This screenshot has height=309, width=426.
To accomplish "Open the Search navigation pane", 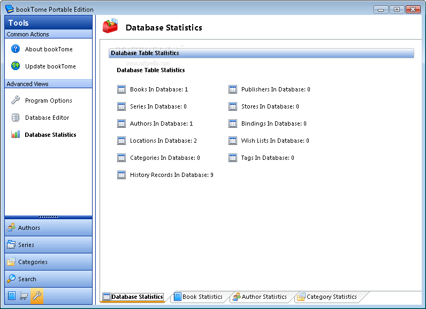I will 48,279.
